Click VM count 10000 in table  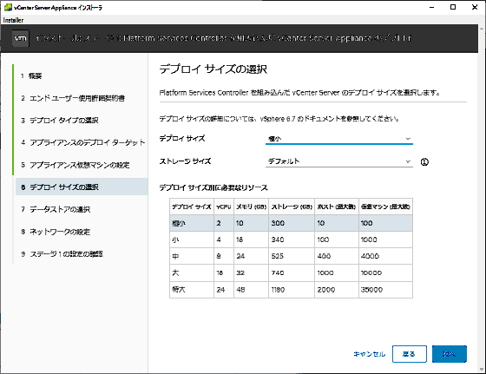[x=371, y=273]
